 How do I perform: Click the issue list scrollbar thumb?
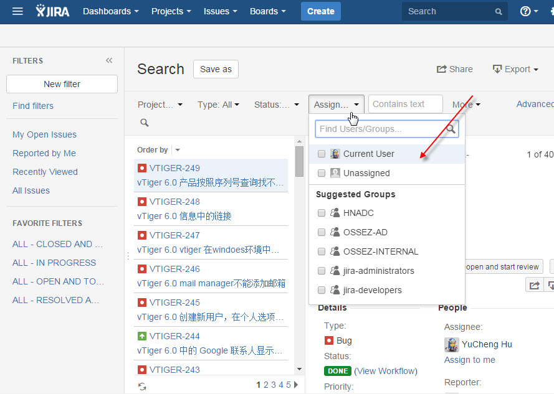[x=299, y=161]
